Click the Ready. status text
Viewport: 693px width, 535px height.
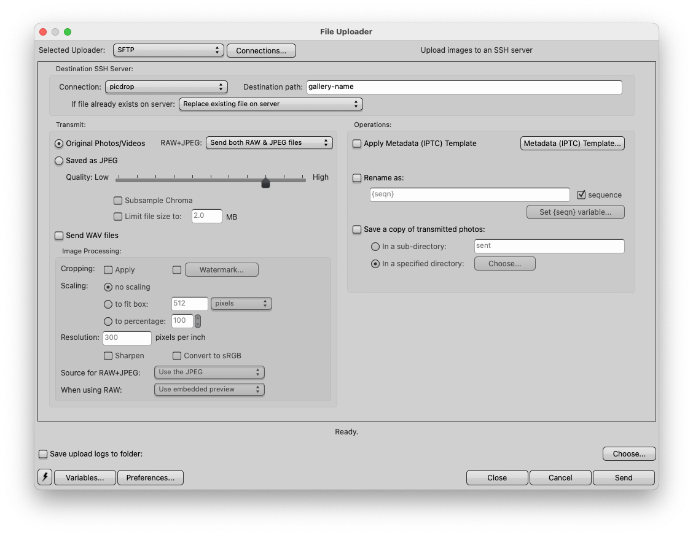click(346, 432)
